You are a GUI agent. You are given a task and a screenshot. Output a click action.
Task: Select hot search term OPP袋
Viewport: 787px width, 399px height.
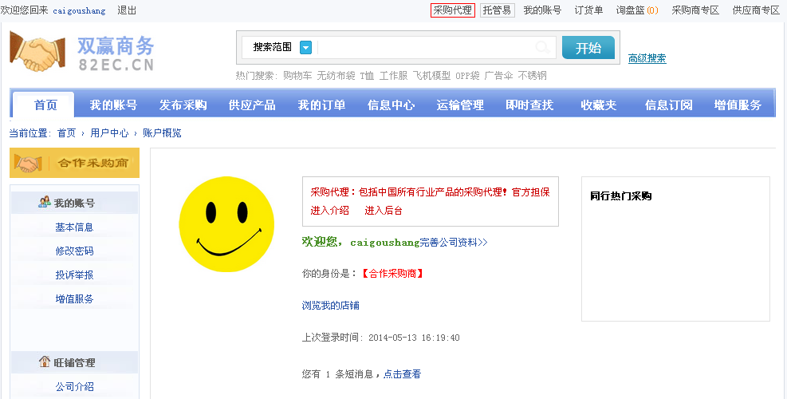[x=467, y=75]
